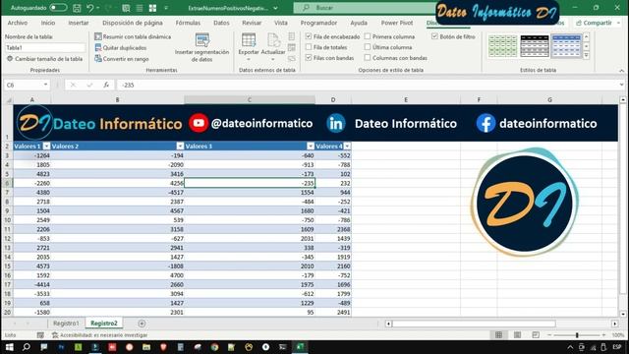Open the Datos tab
Viewport: 629px width, 354px height.
point(221,23)
